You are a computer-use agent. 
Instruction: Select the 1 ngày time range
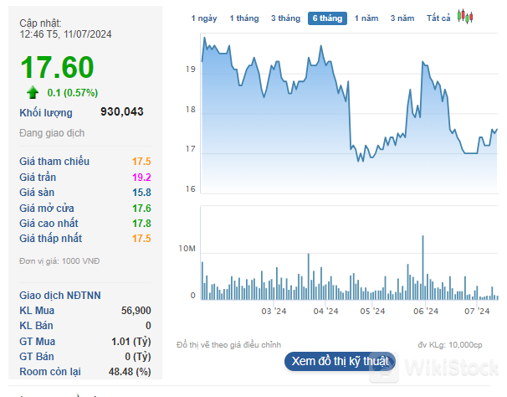204,18
